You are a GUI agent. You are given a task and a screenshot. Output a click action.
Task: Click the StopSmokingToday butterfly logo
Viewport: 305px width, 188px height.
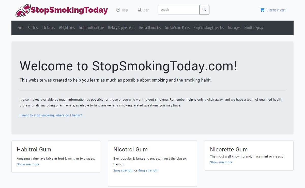coord(62,10)
